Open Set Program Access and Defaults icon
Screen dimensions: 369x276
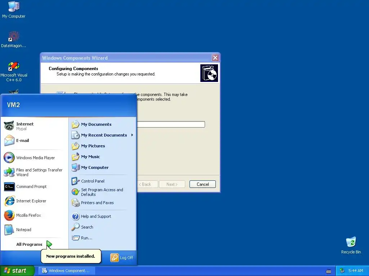click(x=76, y=192)
